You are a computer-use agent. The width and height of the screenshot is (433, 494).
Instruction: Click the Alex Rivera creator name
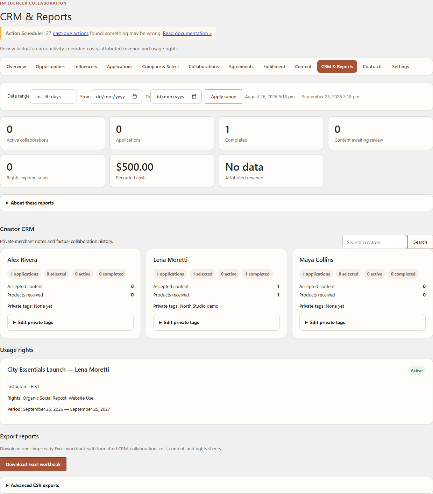pos(22,260)
